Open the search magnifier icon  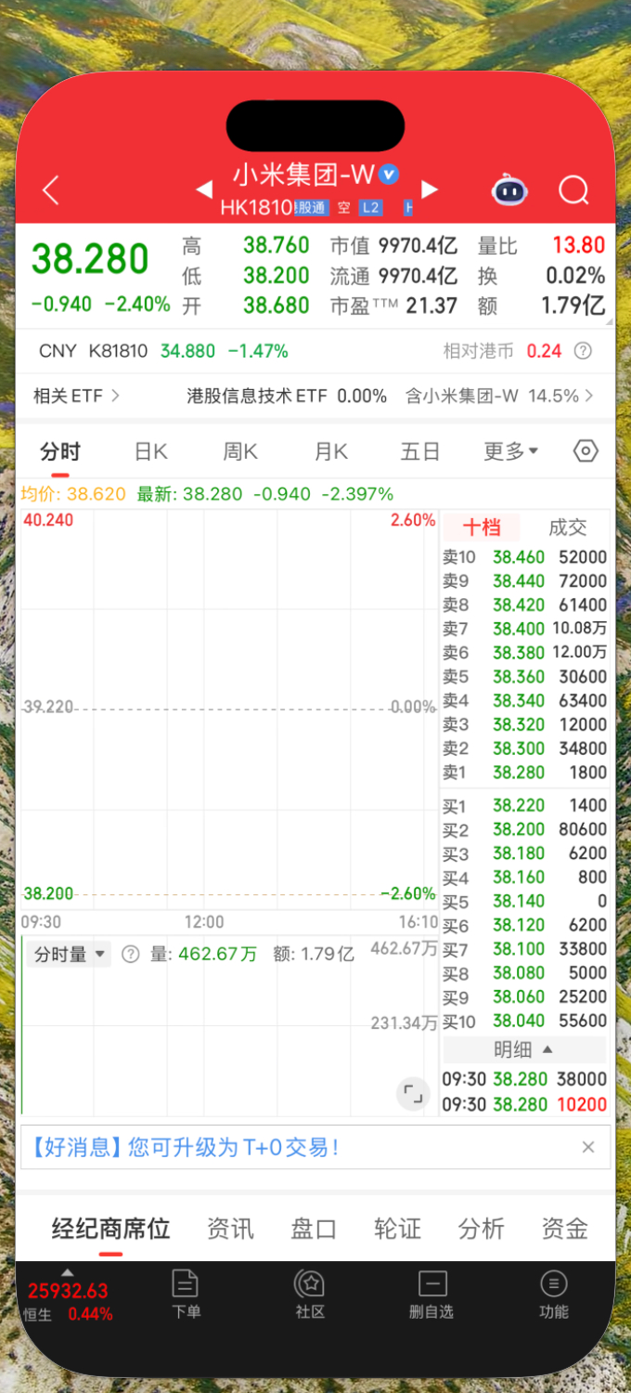coord(573,190)
